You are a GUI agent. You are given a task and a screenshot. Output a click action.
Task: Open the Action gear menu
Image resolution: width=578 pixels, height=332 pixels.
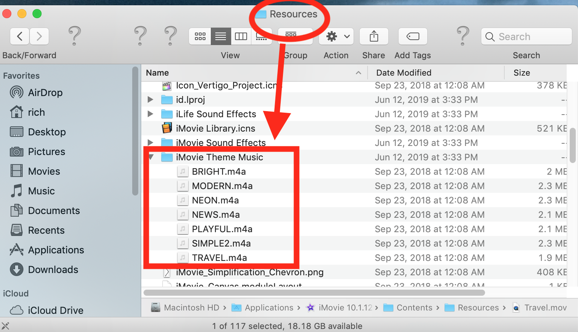336,36
